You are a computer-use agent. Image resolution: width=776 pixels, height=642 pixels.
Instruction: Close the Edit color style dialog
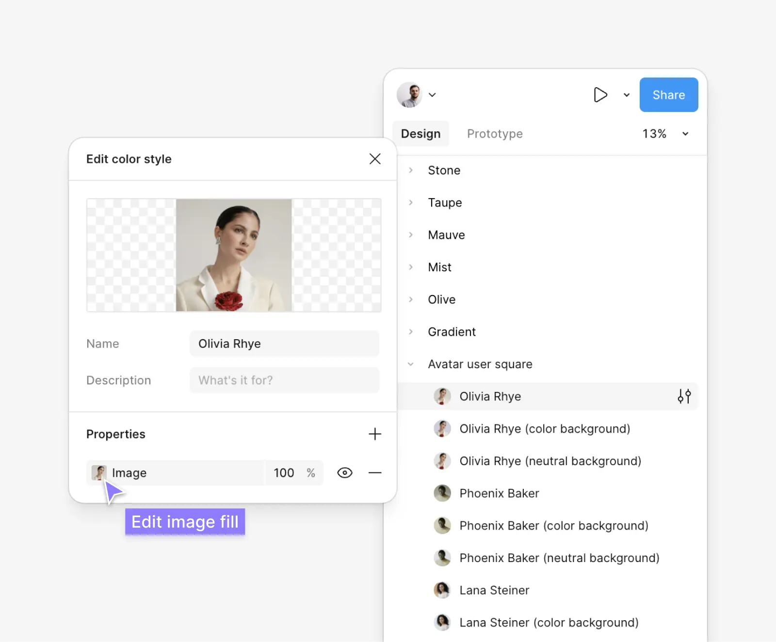tap(375, 158)
